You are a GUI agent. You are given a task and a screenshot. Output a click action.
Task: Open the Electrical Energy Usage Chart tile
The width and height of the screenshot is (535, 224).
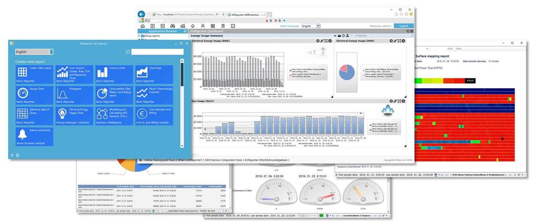point(74,116)
